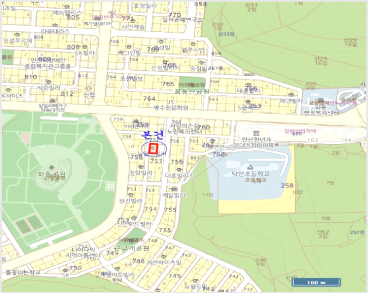Click the building icon above 신안아트빌라
Screen dimensions: 368x293
[134, 217]
